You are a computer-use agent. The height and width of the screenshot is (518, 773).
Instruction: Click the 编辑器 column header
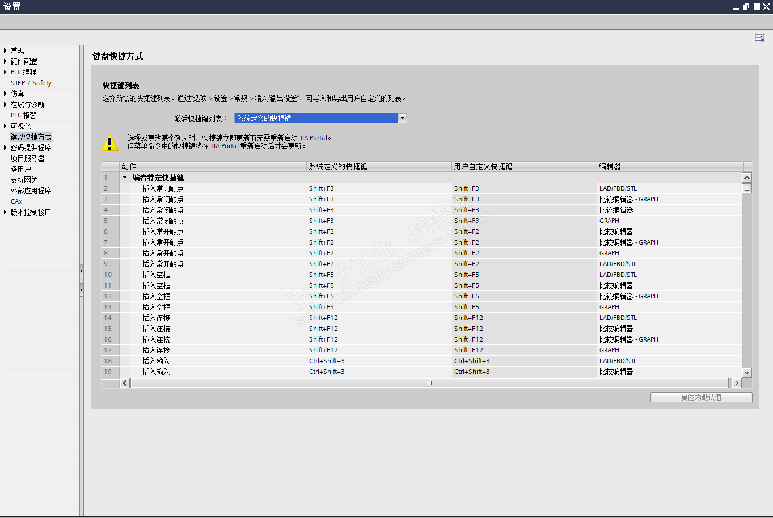click(x=670, y=166)
